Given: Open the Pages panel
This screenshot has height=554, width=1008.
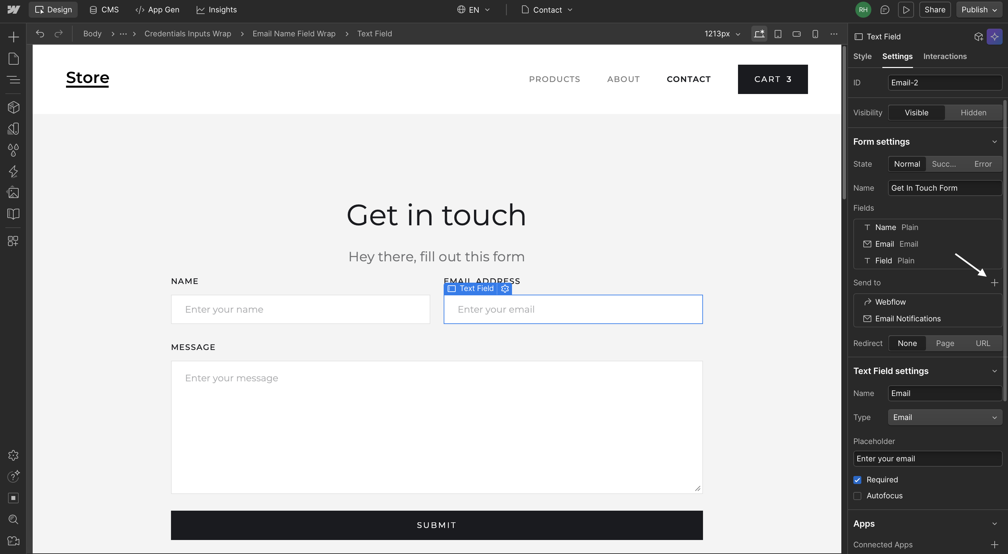Looking at the screenshot, I should tap(13, 58).
